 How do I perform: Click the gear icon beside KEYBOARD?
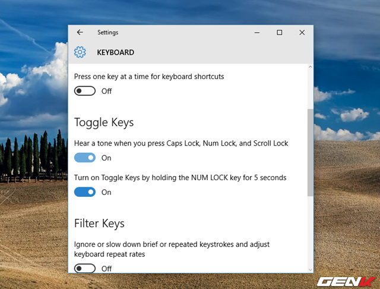tap(80, 52)
